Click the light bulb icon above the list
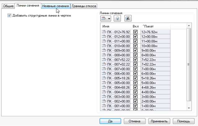198x126 pixels. click(x=117, y=19)
